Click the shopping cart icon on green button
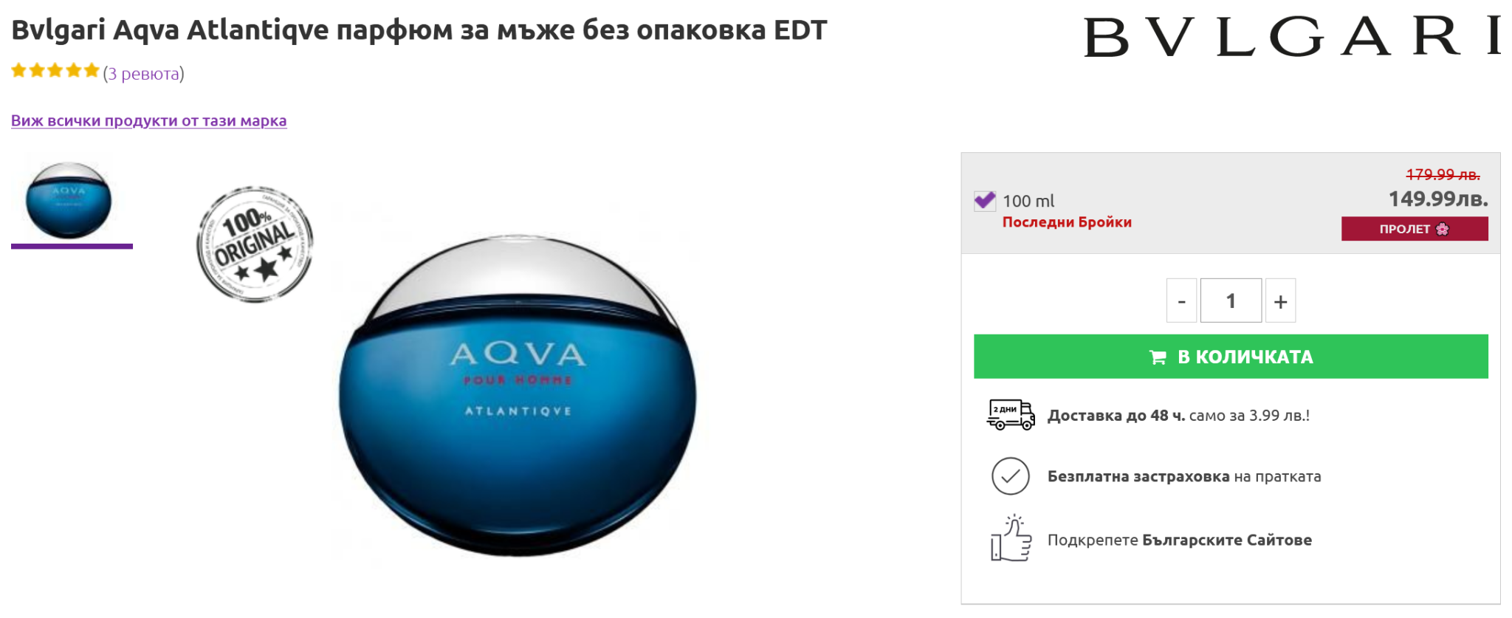This screenshot has width=1512, height=618. click(x=1158, y=357)
